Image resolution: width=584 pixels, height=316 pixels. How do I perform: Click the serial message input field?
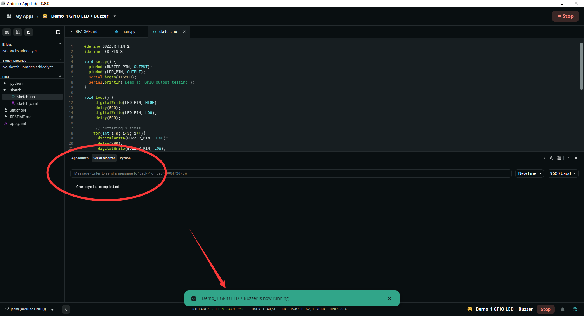click(291, 173)
